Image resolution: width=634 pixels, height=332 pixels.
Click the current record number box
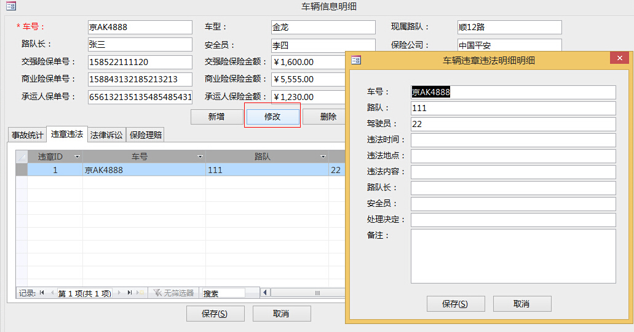click(84, 293)
